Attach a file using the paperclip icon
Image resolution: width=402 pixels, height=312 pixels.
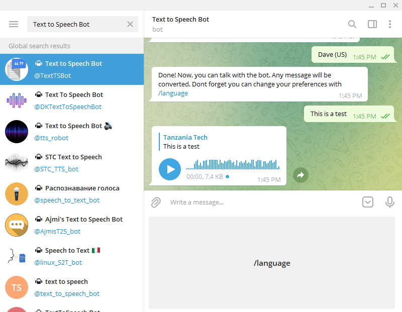coord(156,202)
